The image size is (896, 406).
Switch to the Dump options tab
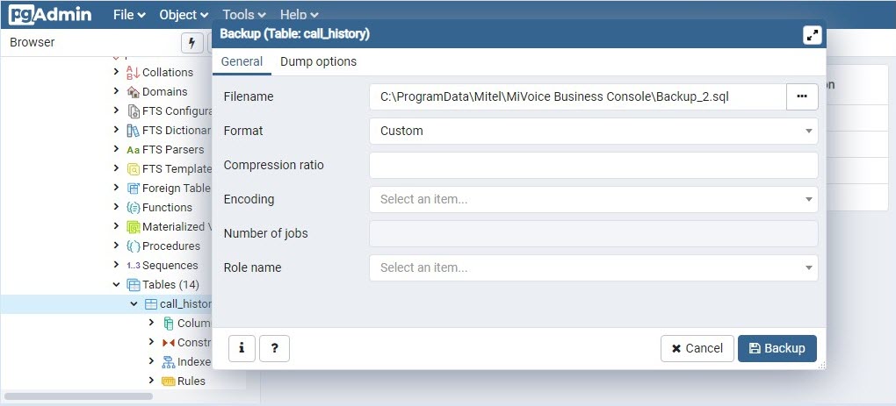(318, 61)
